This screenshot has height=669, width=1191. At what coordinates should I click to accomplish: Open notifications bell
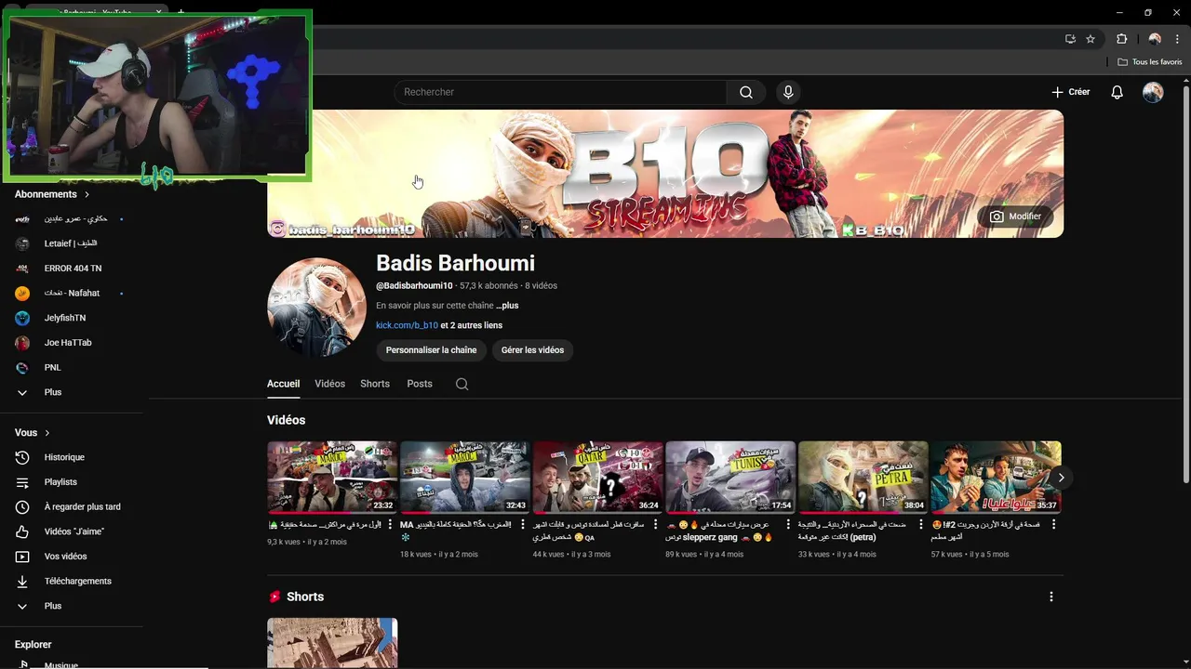pyautogui.click(x=1117, y=92)
